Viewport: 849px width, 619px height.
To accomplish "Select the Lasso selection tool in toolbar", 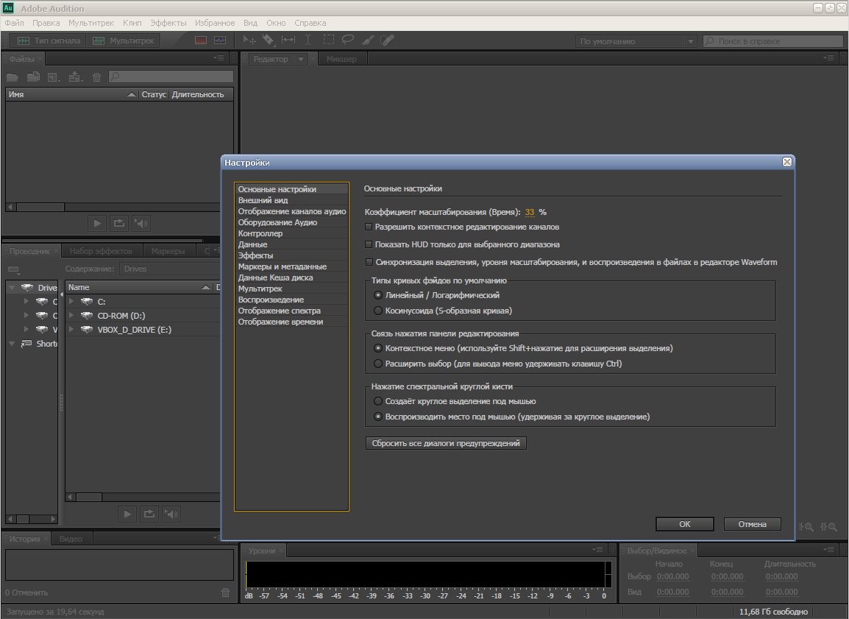I will (x=347, y=41).
